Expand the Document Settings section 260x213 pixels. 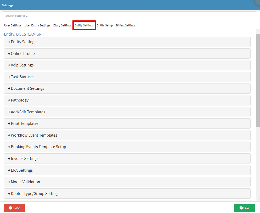tap(127, 88)
